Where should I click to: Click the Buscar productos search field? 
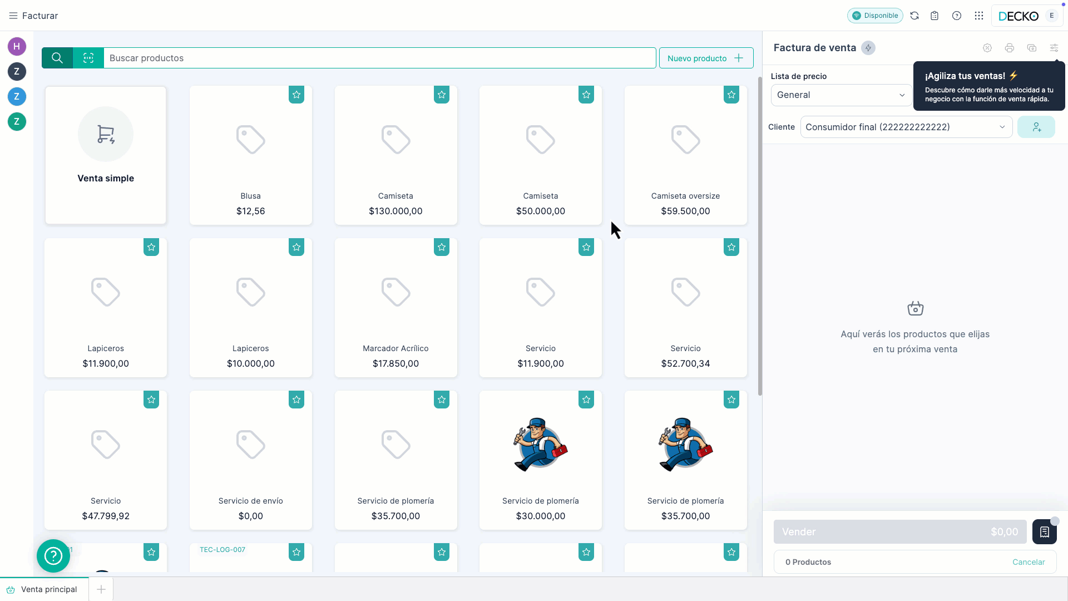[x=378, y=58]
